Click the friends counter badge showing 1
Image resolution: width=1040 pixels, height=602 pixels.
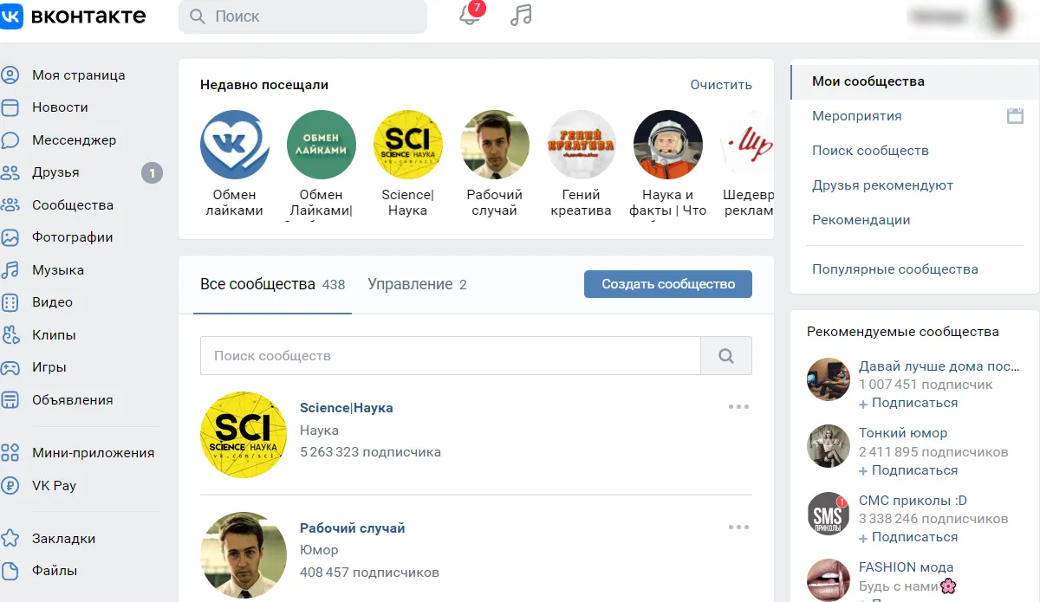click(152, 173)
